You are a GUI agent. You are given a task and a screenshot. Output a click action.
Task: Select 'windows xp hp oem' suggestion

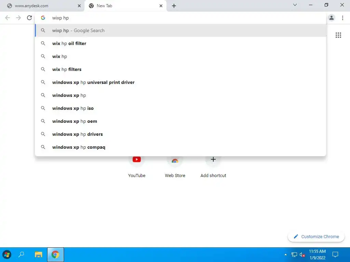click(180, 121)
